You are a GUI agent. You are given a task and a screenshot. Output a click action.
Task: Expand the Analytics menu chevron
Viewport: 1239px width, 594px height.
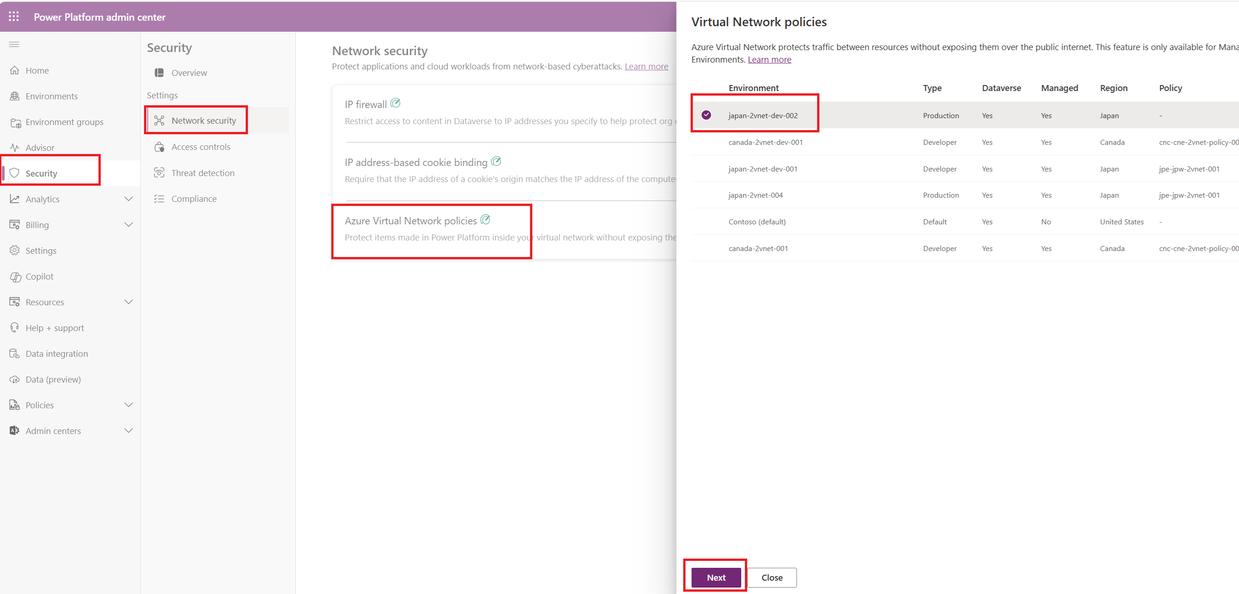point(128,199)
